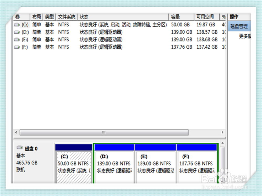This screenshot has height=196, width=262.
Task: Click the 文件系统 column header
Action: coord(66,16)
